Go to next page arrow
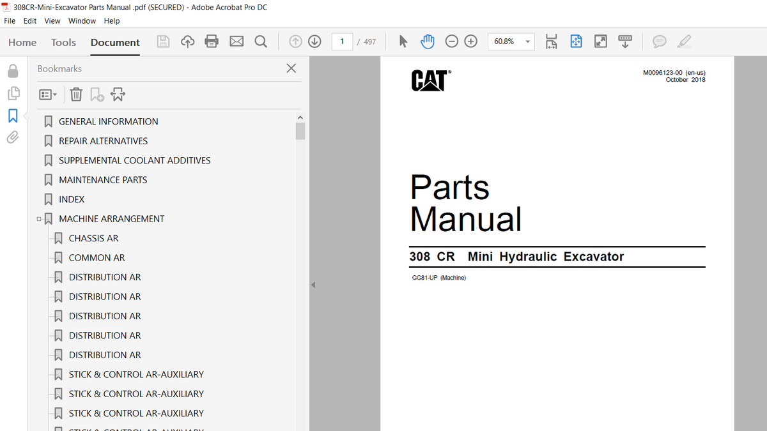Image resolution: width=767 pixels, height=431 pixels. (x=314, y=42)
